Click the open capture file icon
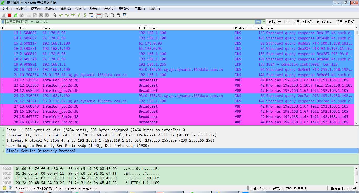 point(29,15)
